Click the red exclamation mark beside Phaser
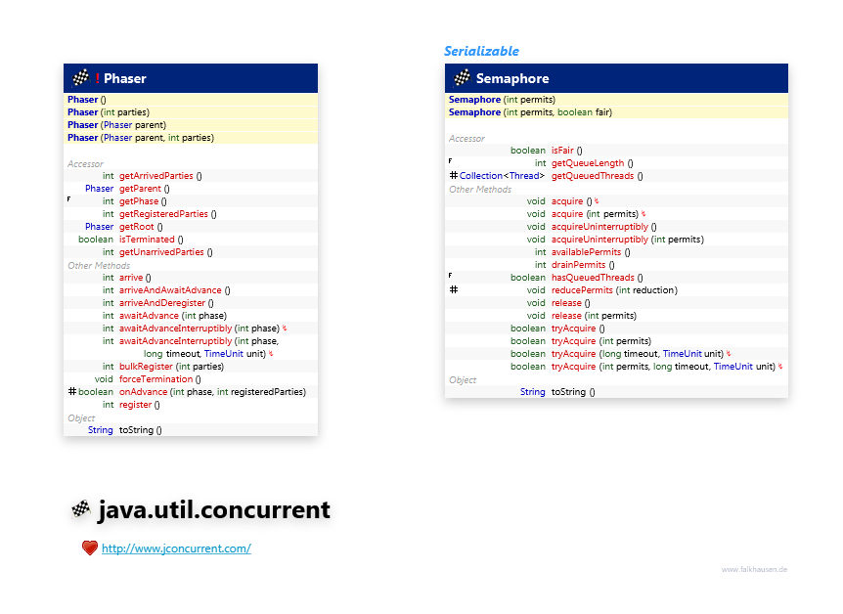The height and width of the screenshot is (614, 843). (x=98, y=78)
